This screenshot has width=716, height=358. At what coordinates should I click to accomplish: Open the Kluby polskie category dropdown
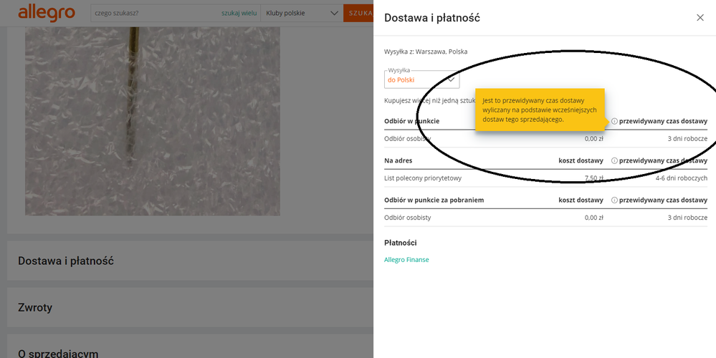coord(302,13)
